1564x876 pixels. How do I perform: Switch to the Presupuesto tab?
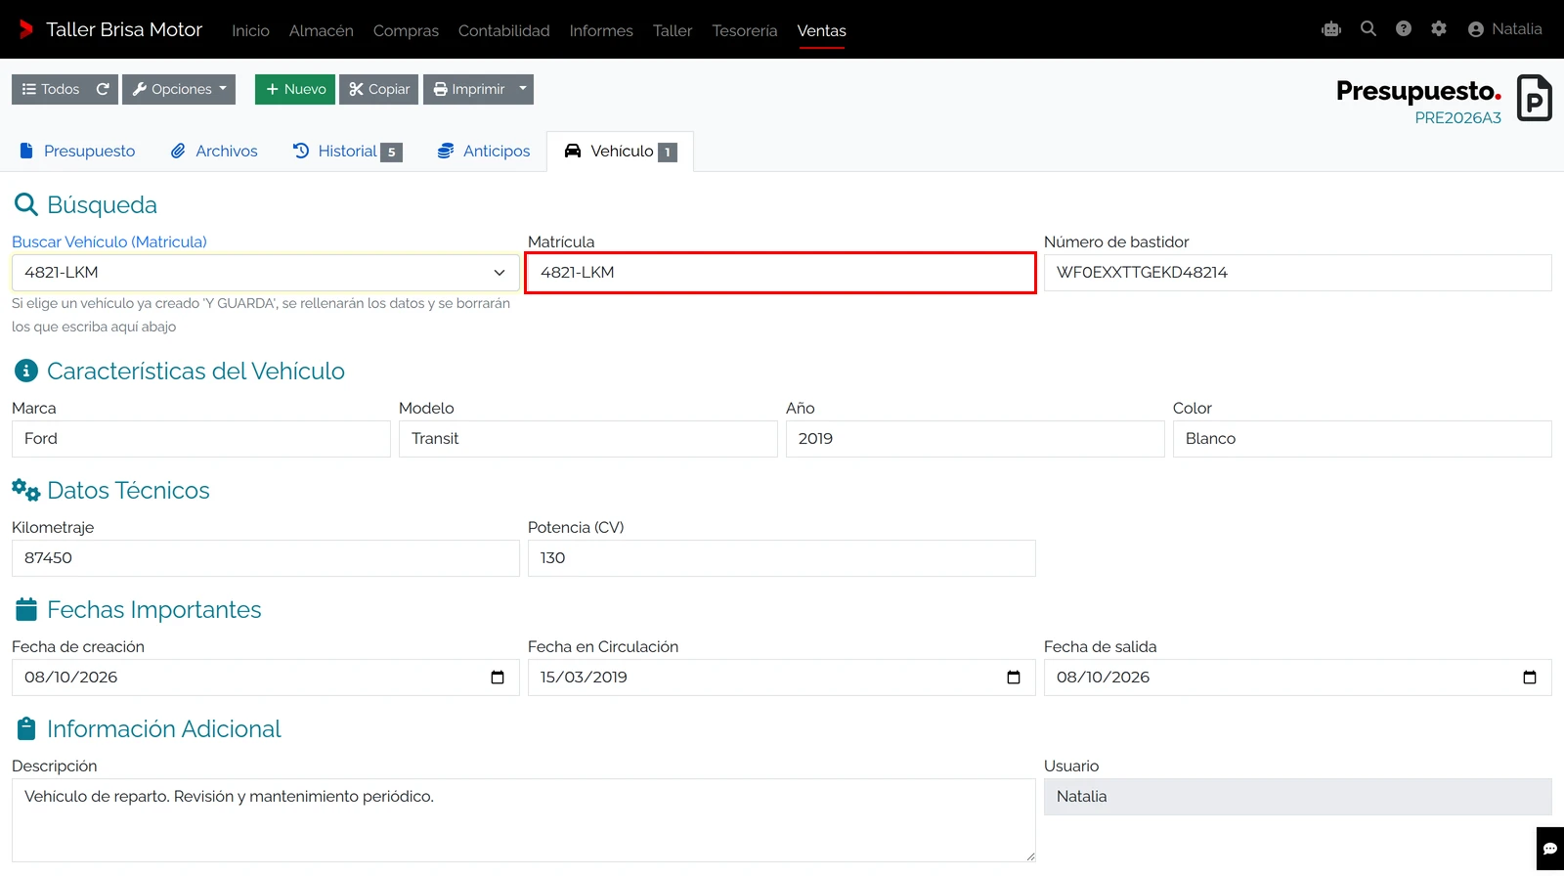(77, 152)
